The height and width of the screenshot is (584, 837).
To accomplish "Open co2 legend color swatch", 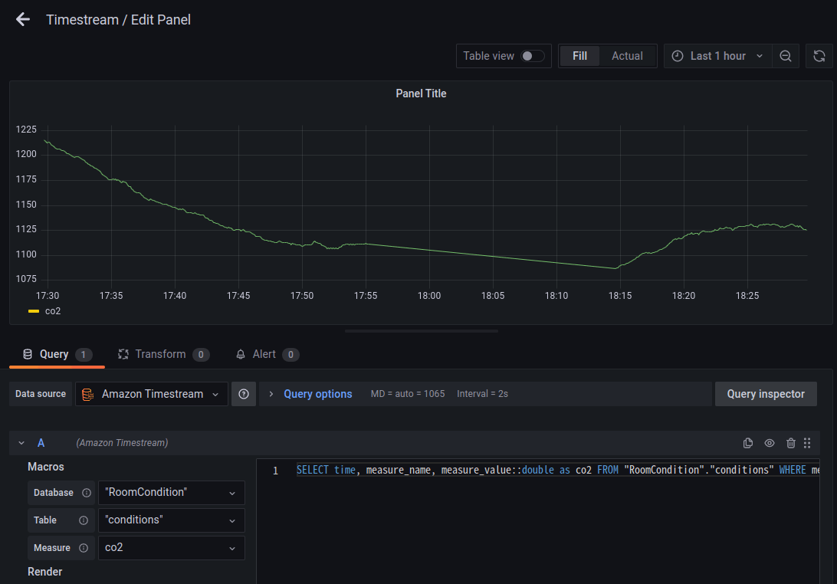I will [34, 311].
